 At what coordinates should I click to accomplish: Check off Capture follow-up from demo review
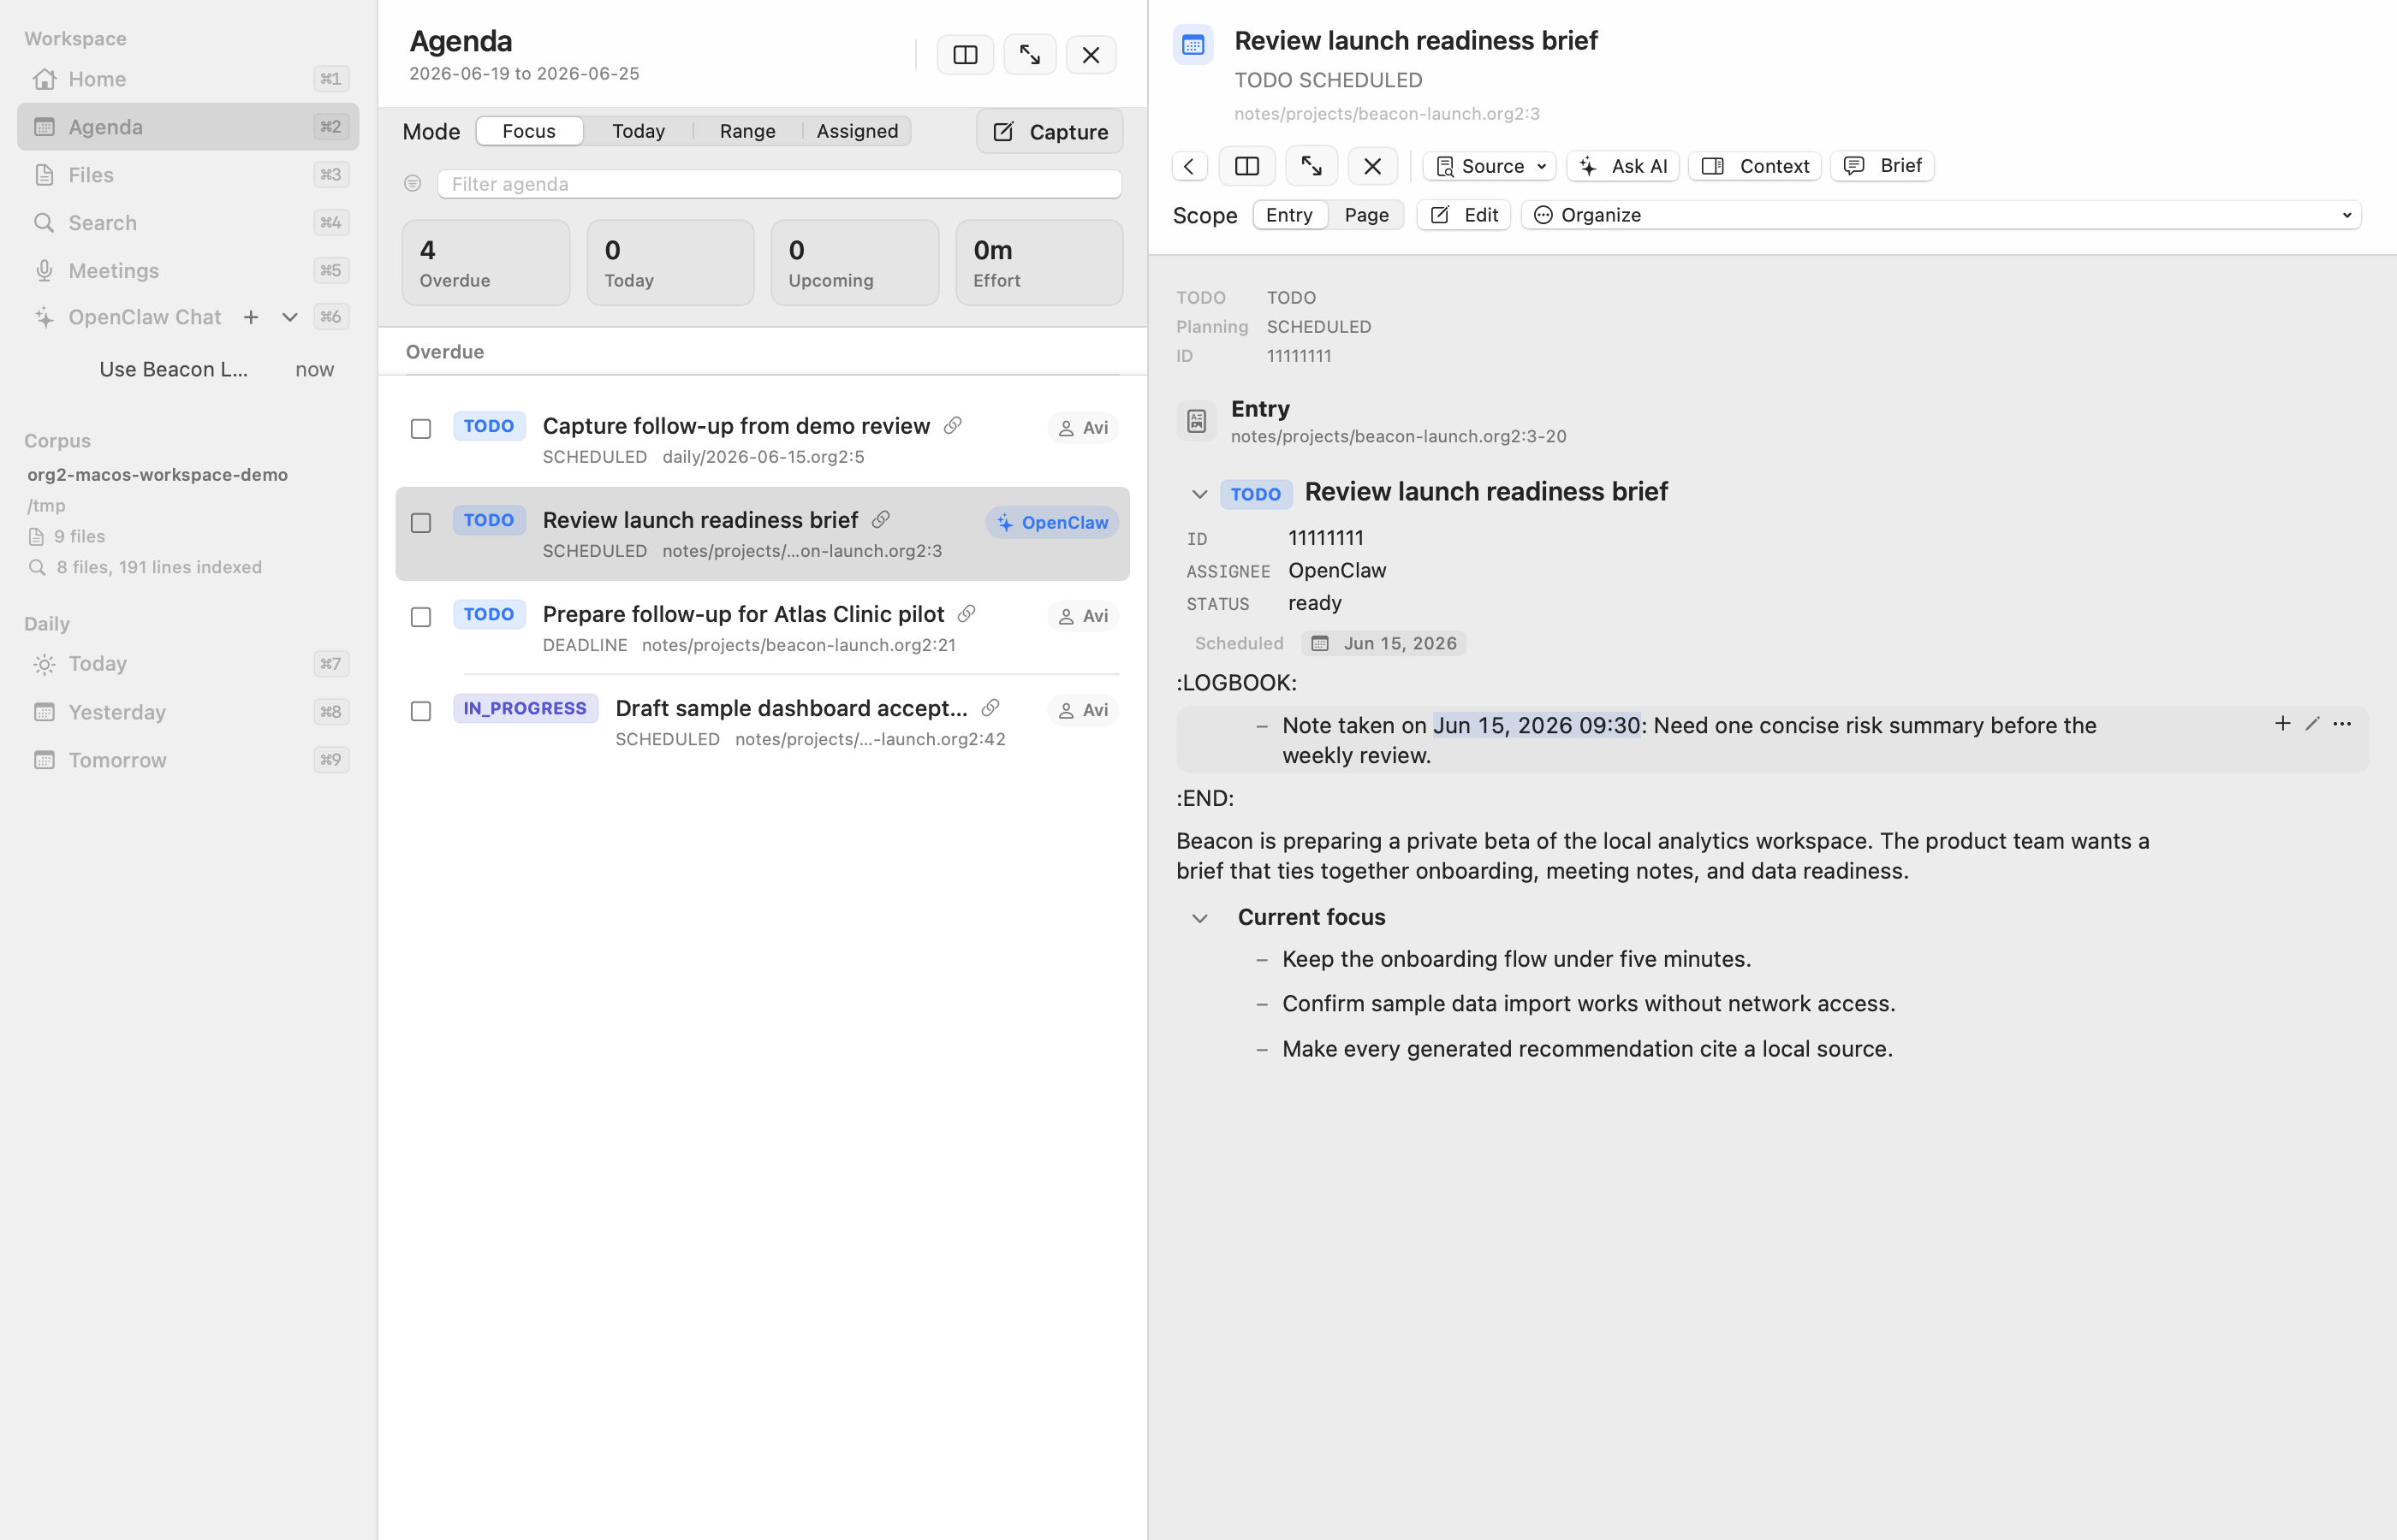pos(421,429)
